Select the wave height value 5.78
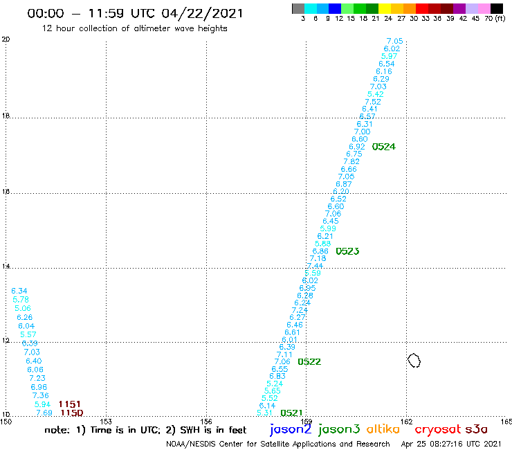 pos(21,299)
